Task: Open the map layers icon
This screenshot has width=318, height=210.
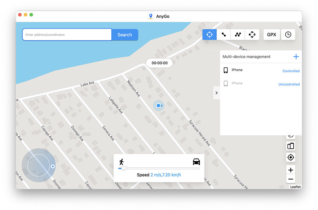Action: 290,146
